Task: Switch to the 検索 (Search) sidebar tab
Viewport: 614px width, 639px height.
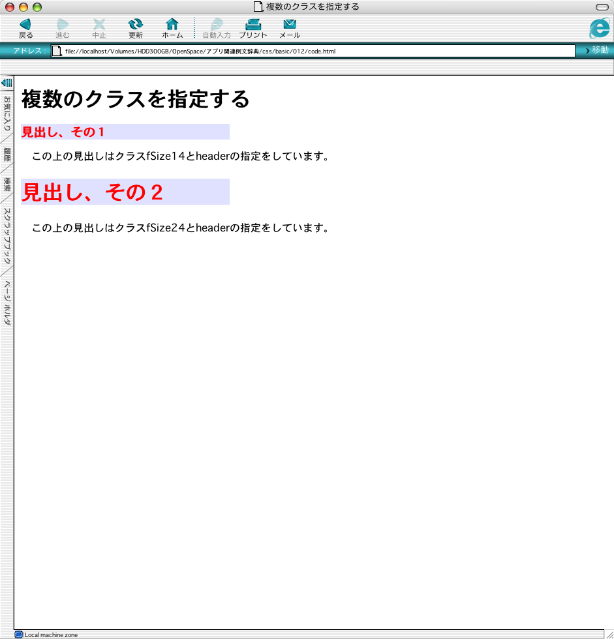Action: 7,184
